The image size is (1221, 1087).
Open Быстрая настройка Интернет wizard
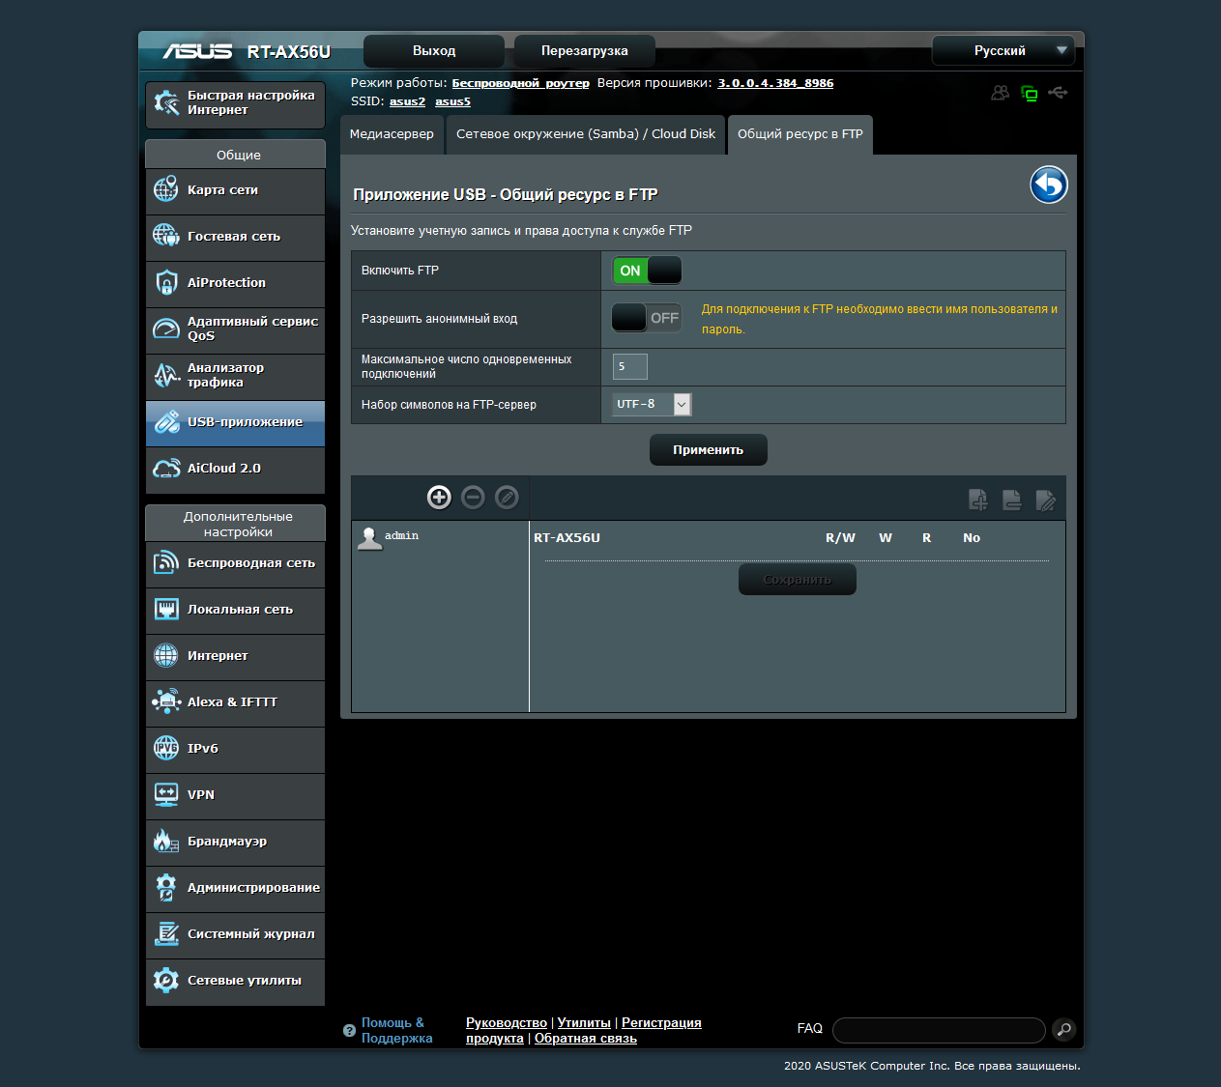(x=235, y=103)
